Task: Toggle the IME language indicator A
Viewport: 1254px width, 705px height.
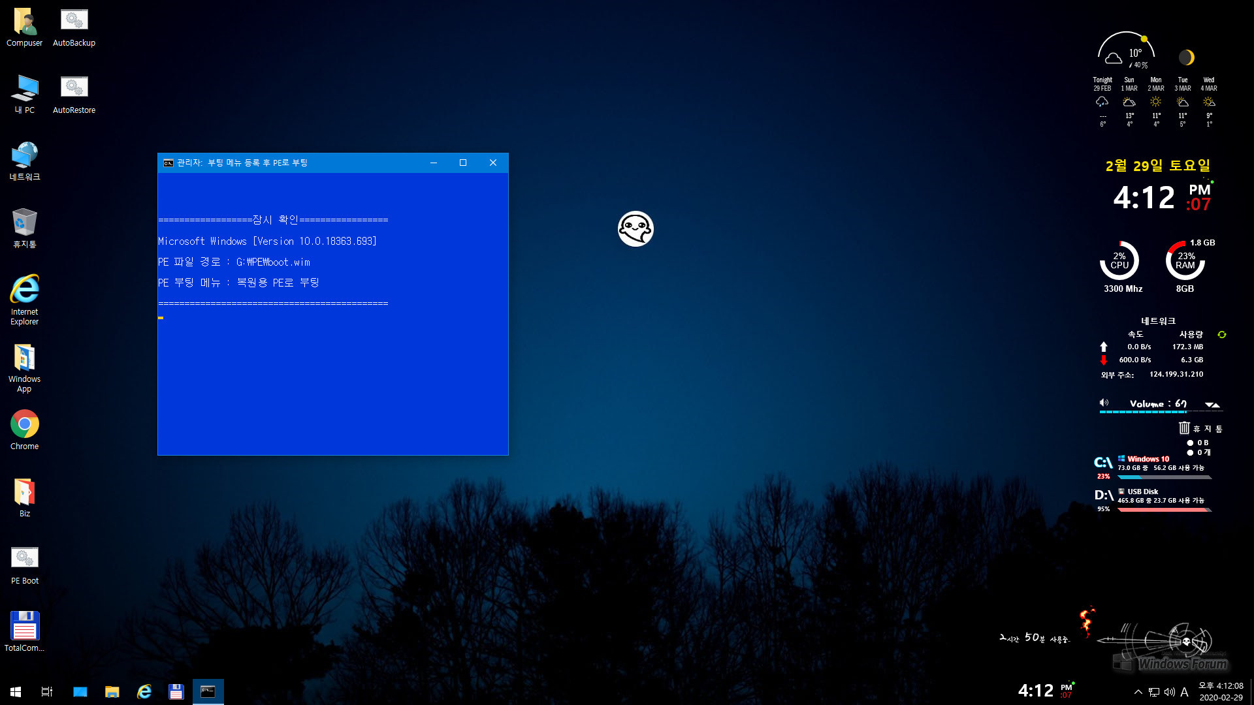Action: [x=1184, y=692]
